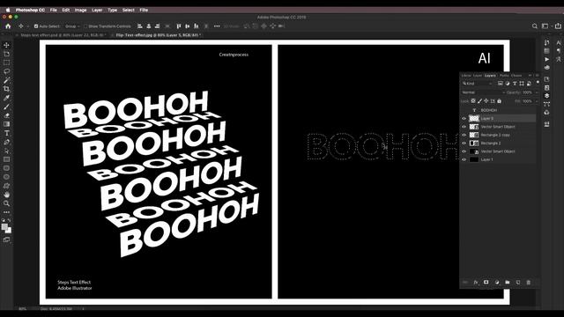564x317 pixels.
Task: Open the extra tools ellipsis in toolbox
Action: [6, 212]
